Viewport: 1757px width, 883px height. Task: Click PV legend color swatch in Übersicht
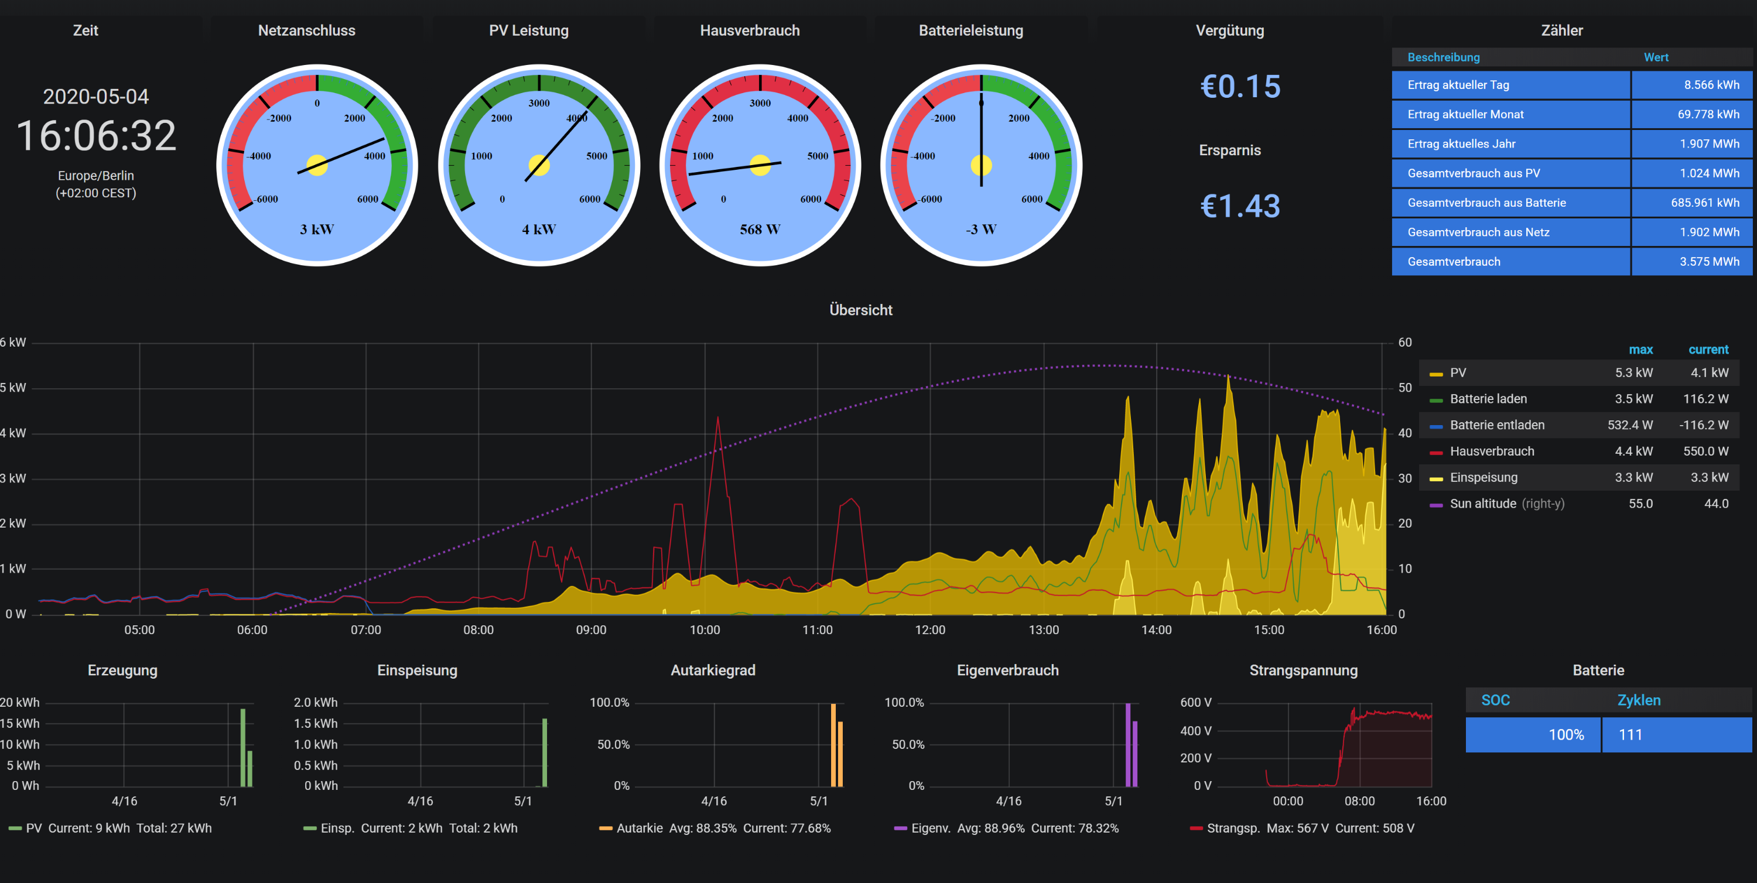(x=1435, y=374)
